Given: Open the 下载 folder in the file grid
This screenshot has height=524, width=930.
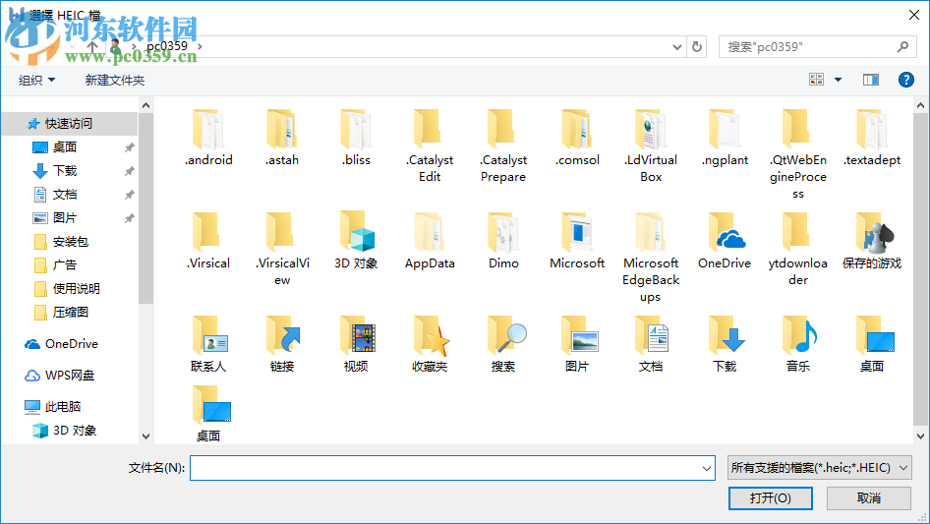Looking at the screenshot, I should (x=725, y=344).
